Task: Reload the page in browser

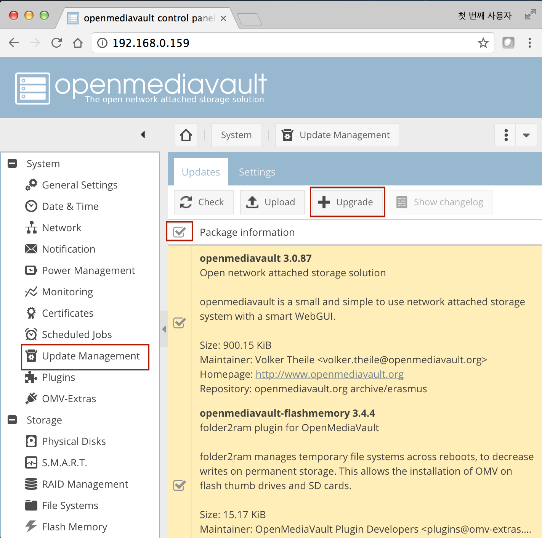Action: pyautogui.click(x=56, y=43)
